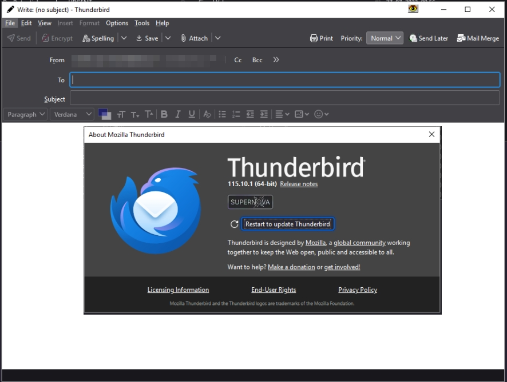Open the insert emoji dropdown
The width and height of the screenshot is (507, 382).
click(322, 114)
